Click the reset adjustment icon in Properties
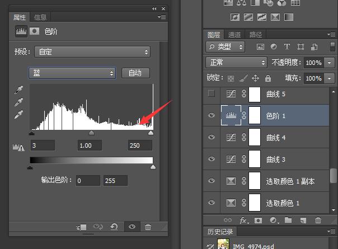The image size is (338, 249). pyautogui.click(x=115, y=227)
